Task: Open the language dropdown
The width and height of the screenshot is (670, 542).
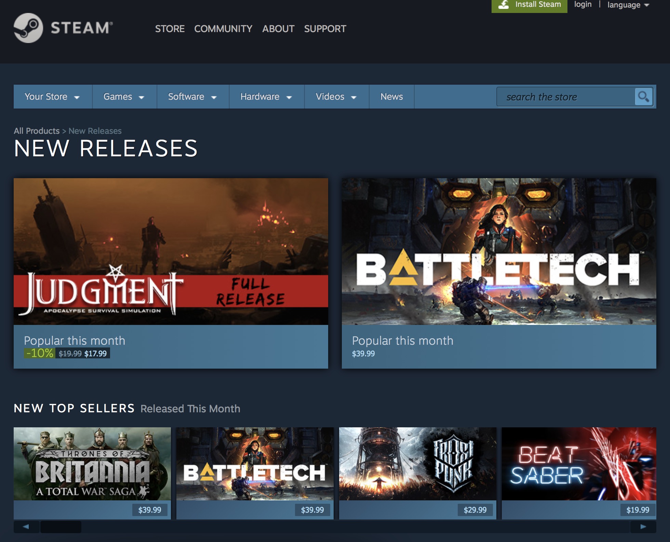Action: tap(628, 5)
